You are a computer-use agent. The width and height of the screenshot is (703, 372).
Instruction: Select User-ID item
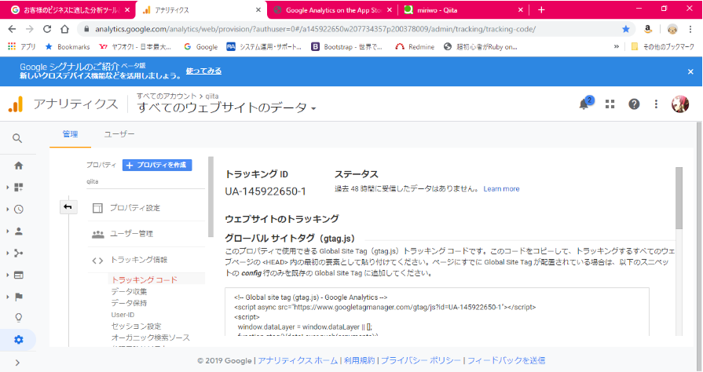[x=123, y=315]
